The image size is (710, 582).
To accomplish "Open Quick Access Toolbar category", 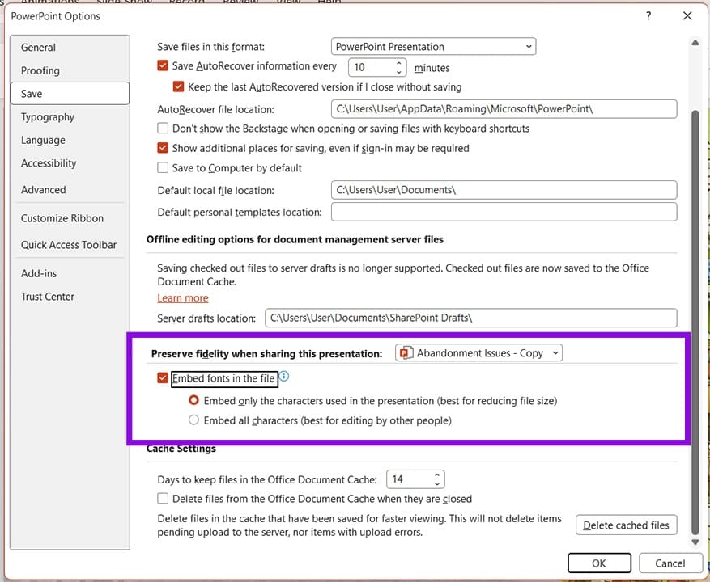I will pyautogui.click(x=70, y=245).
